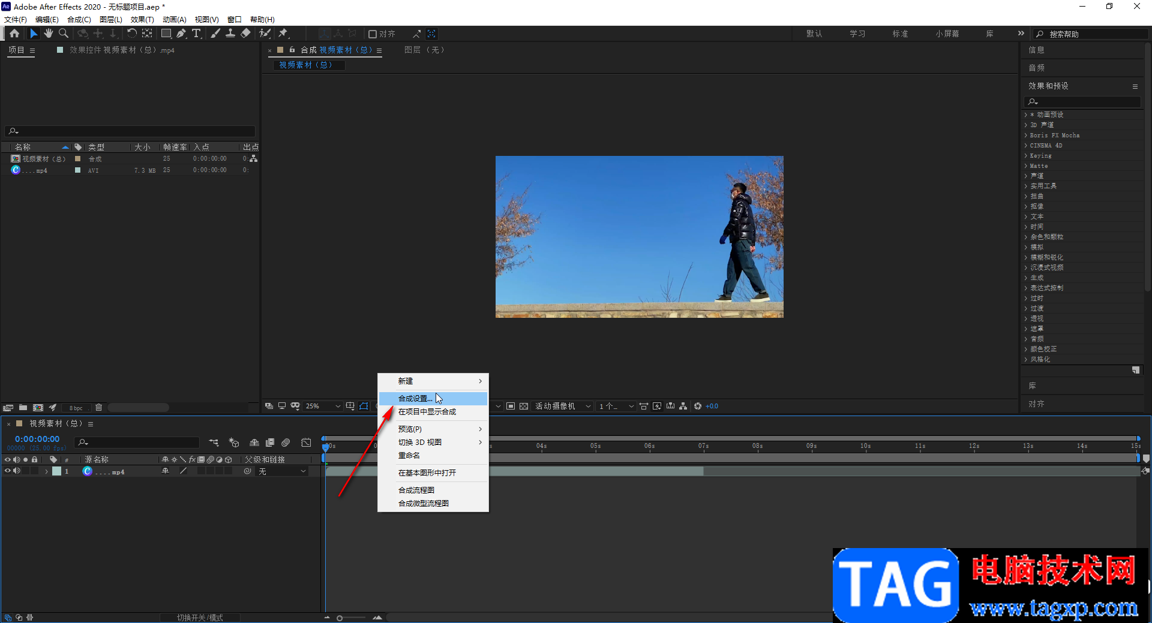Click the 10s mark on time ruler

(865, 446)
